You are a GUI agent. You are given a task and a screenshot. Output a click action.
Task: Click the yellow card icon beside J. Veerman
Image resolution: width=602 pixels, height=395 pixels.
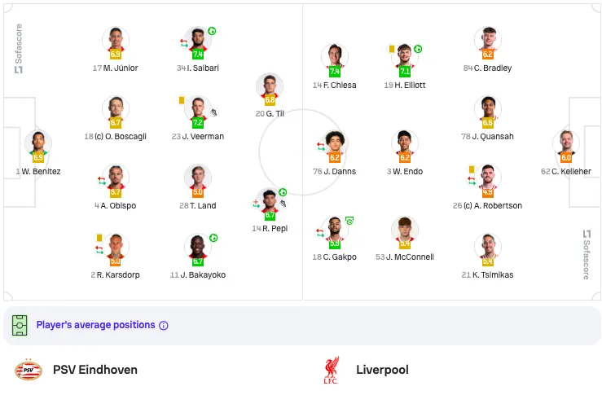pyautogui.click(x=182, y=100)
